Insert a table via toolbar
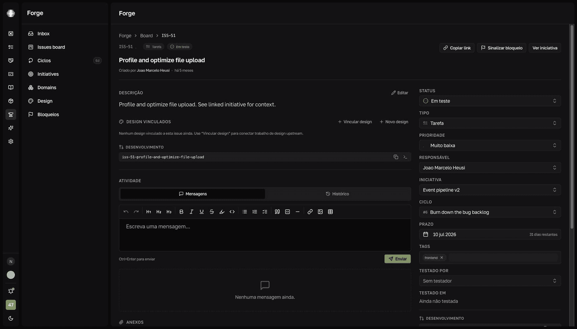Screen dimensions: 577x329 point(330,211)
